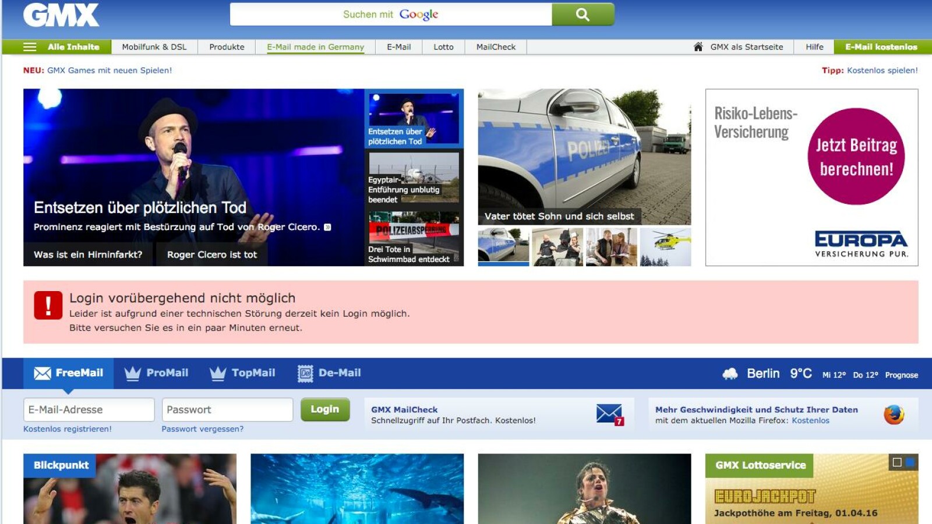Open the Lotto menu item

[x=443, y=47]
